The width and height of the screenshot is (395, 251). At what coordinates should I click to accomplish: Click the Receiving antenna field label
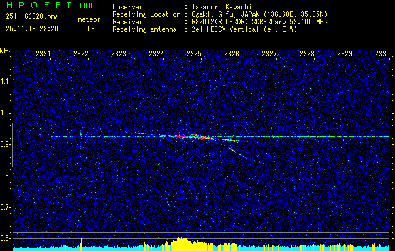(144, 29)
